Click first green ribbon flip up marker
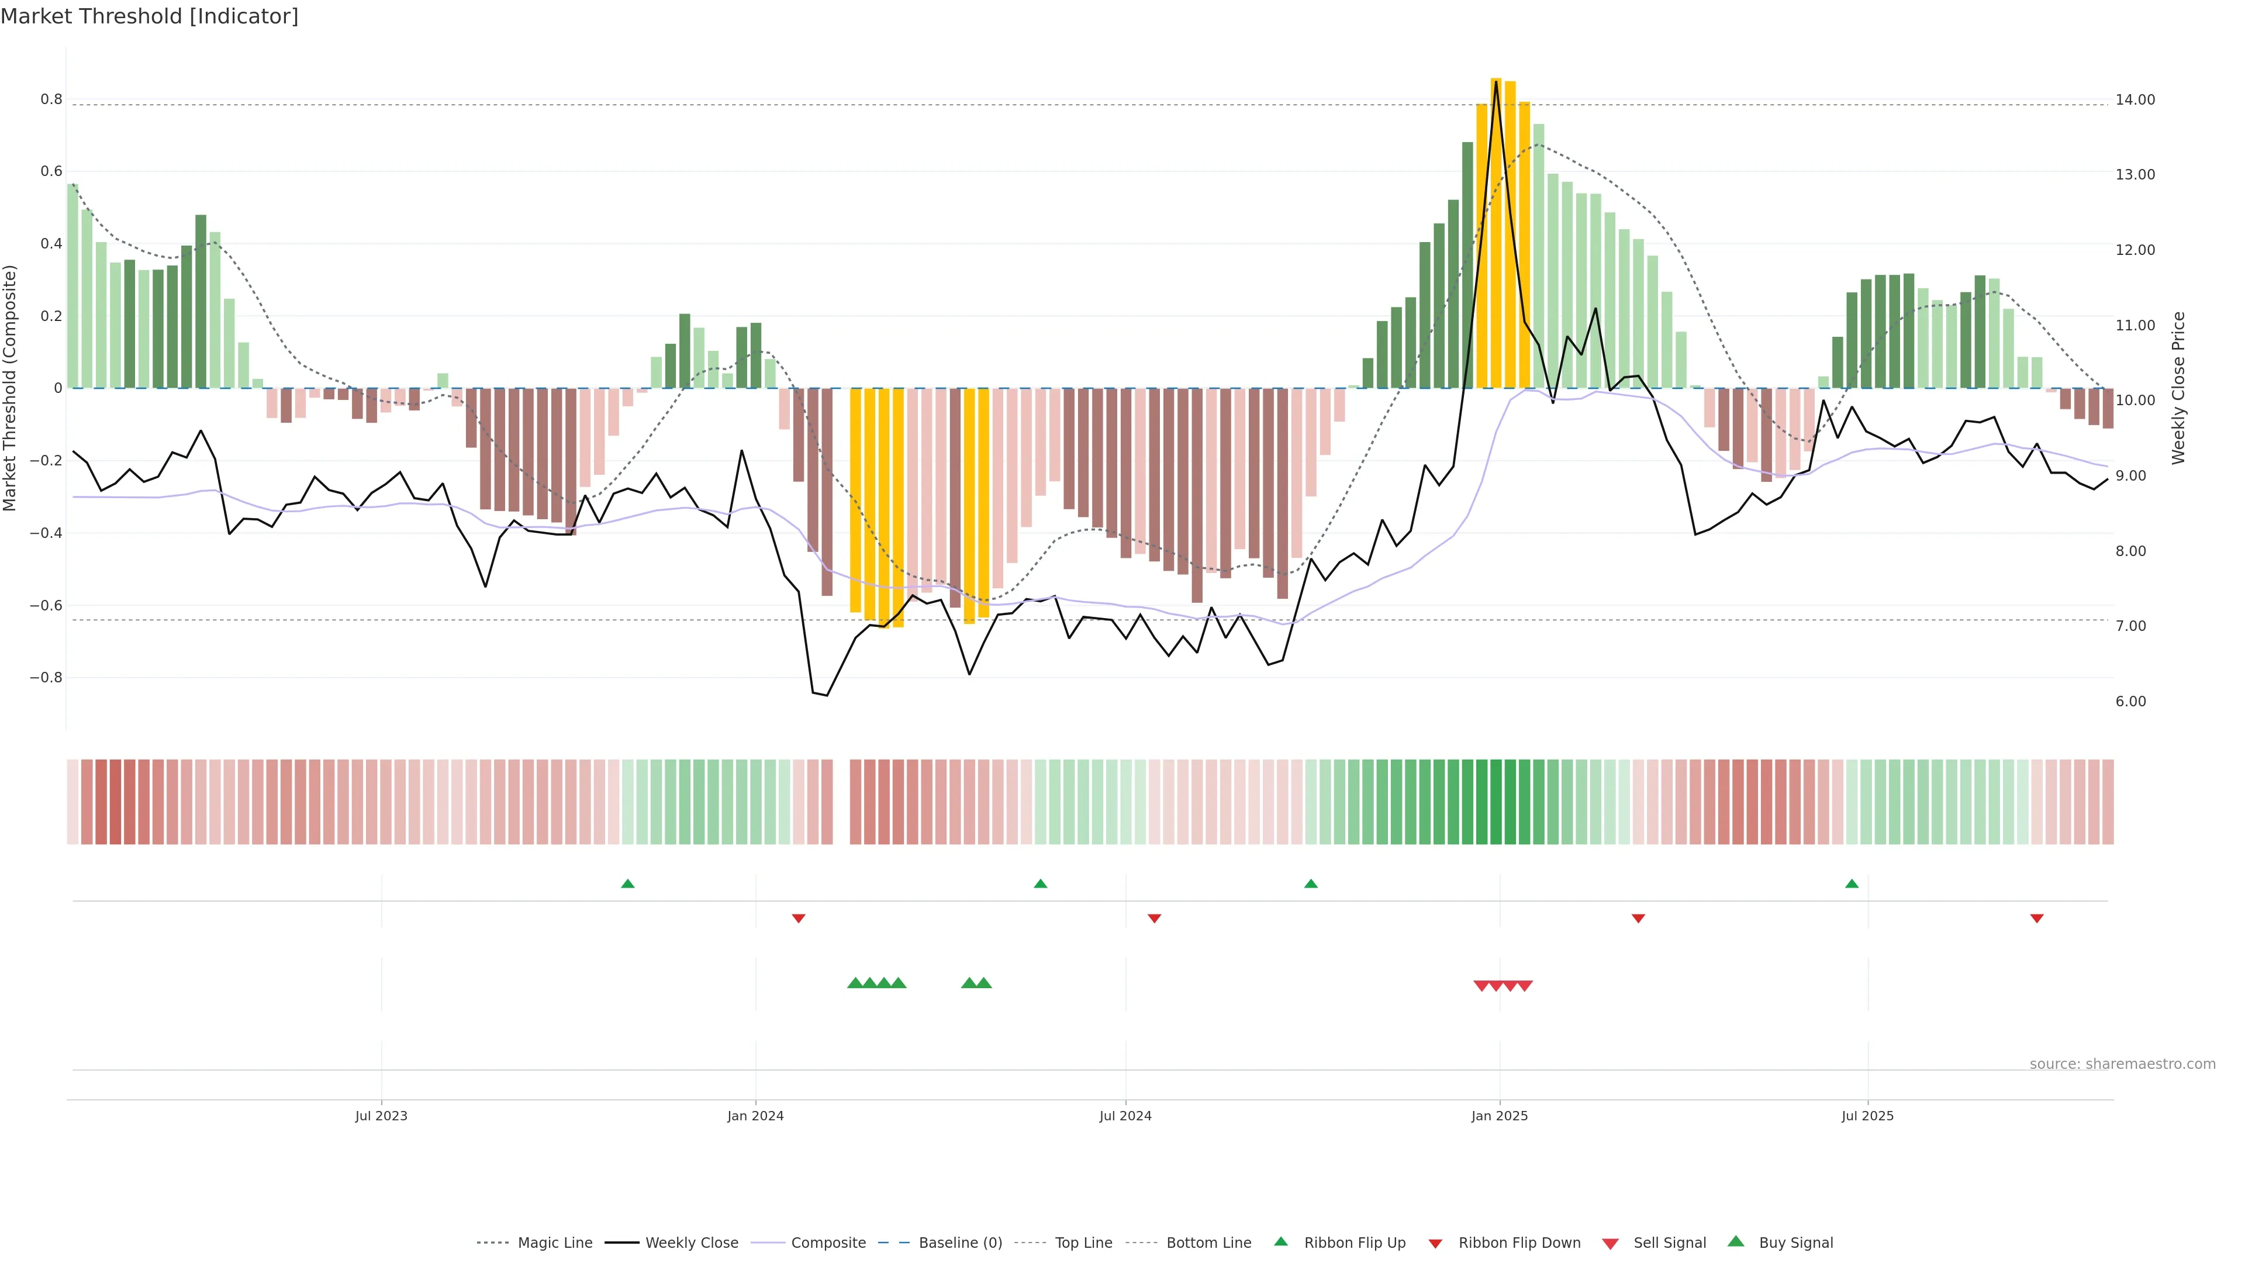 point(627,884)
